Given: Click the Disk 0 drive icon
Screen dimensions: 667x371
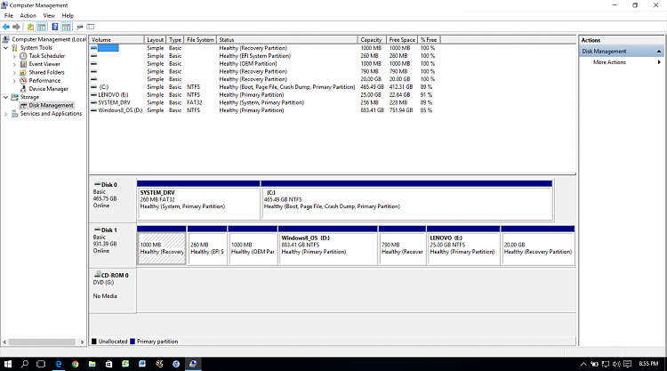Looking at the screenshot, I should [x=97, y=184].
